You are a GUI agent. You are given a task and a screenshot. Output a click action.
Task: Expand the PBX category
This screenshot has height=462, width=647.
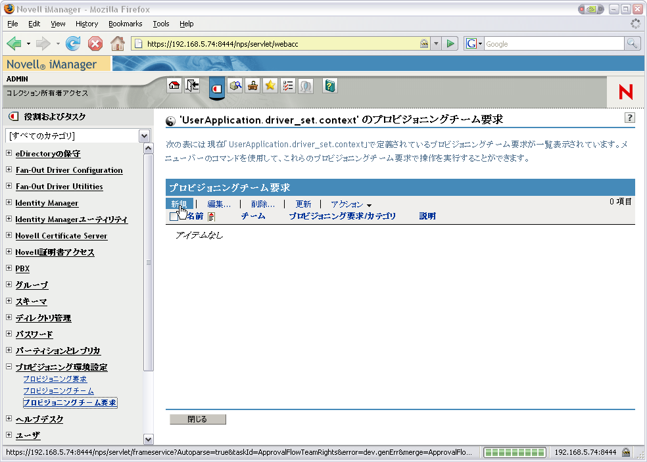tap(9, 268)
